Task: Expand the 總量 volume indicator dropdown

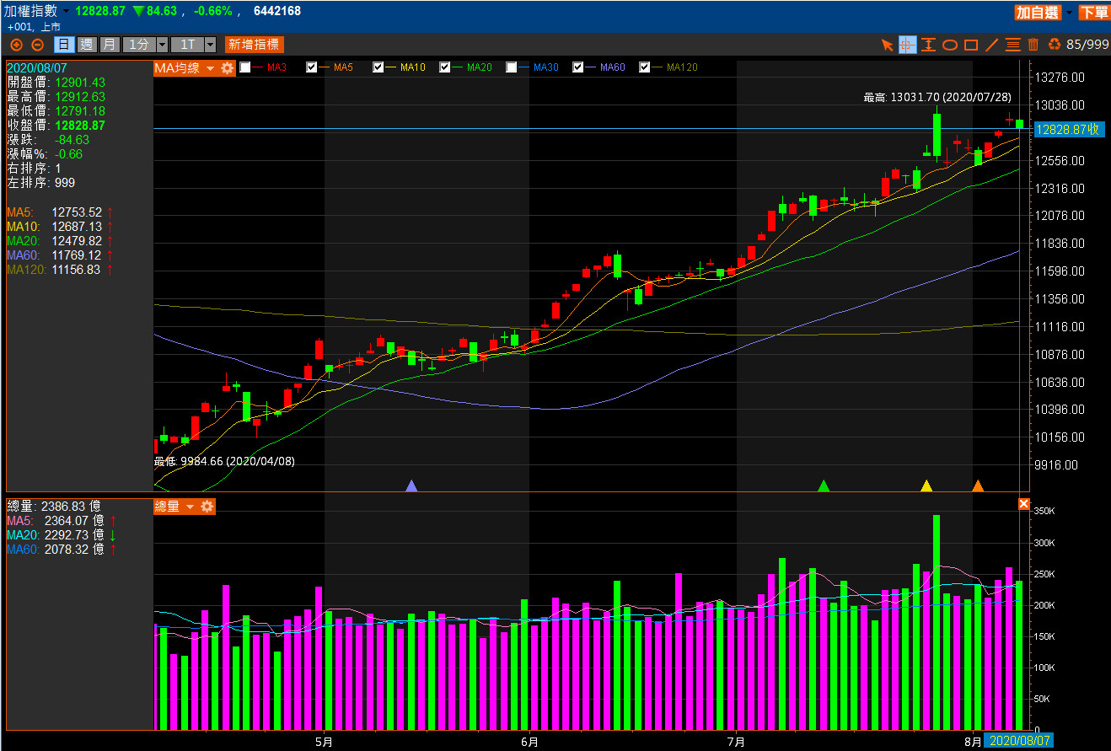Action: click(x=191, y=507)
